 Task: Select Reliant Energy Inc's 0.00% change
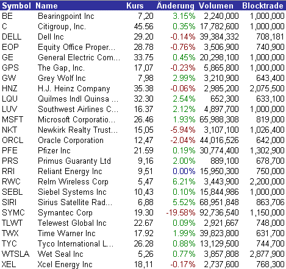tap(184, 171)
